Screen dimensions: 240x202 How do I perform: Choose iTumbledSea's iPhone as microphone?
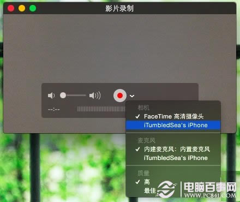(173, 158)
